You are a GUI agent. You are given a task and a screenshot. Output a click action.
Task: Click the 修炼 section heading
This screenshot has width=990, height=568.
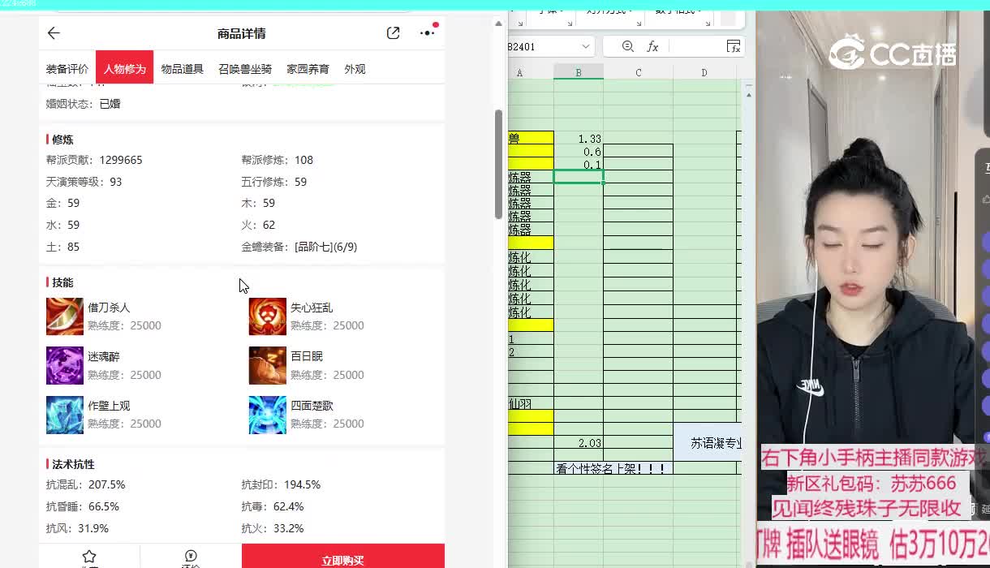coord(62,140)
